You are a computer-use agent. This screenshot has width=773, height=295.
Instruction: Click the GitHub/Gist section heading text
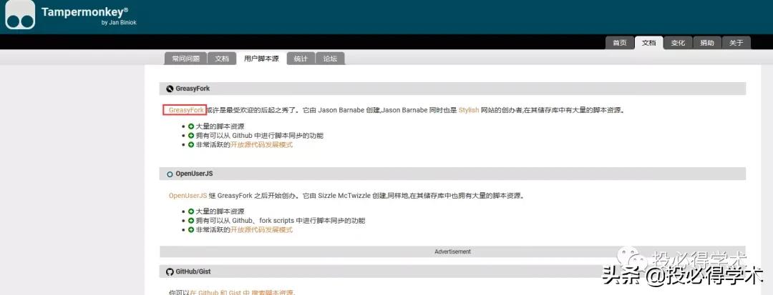[193, 271]
